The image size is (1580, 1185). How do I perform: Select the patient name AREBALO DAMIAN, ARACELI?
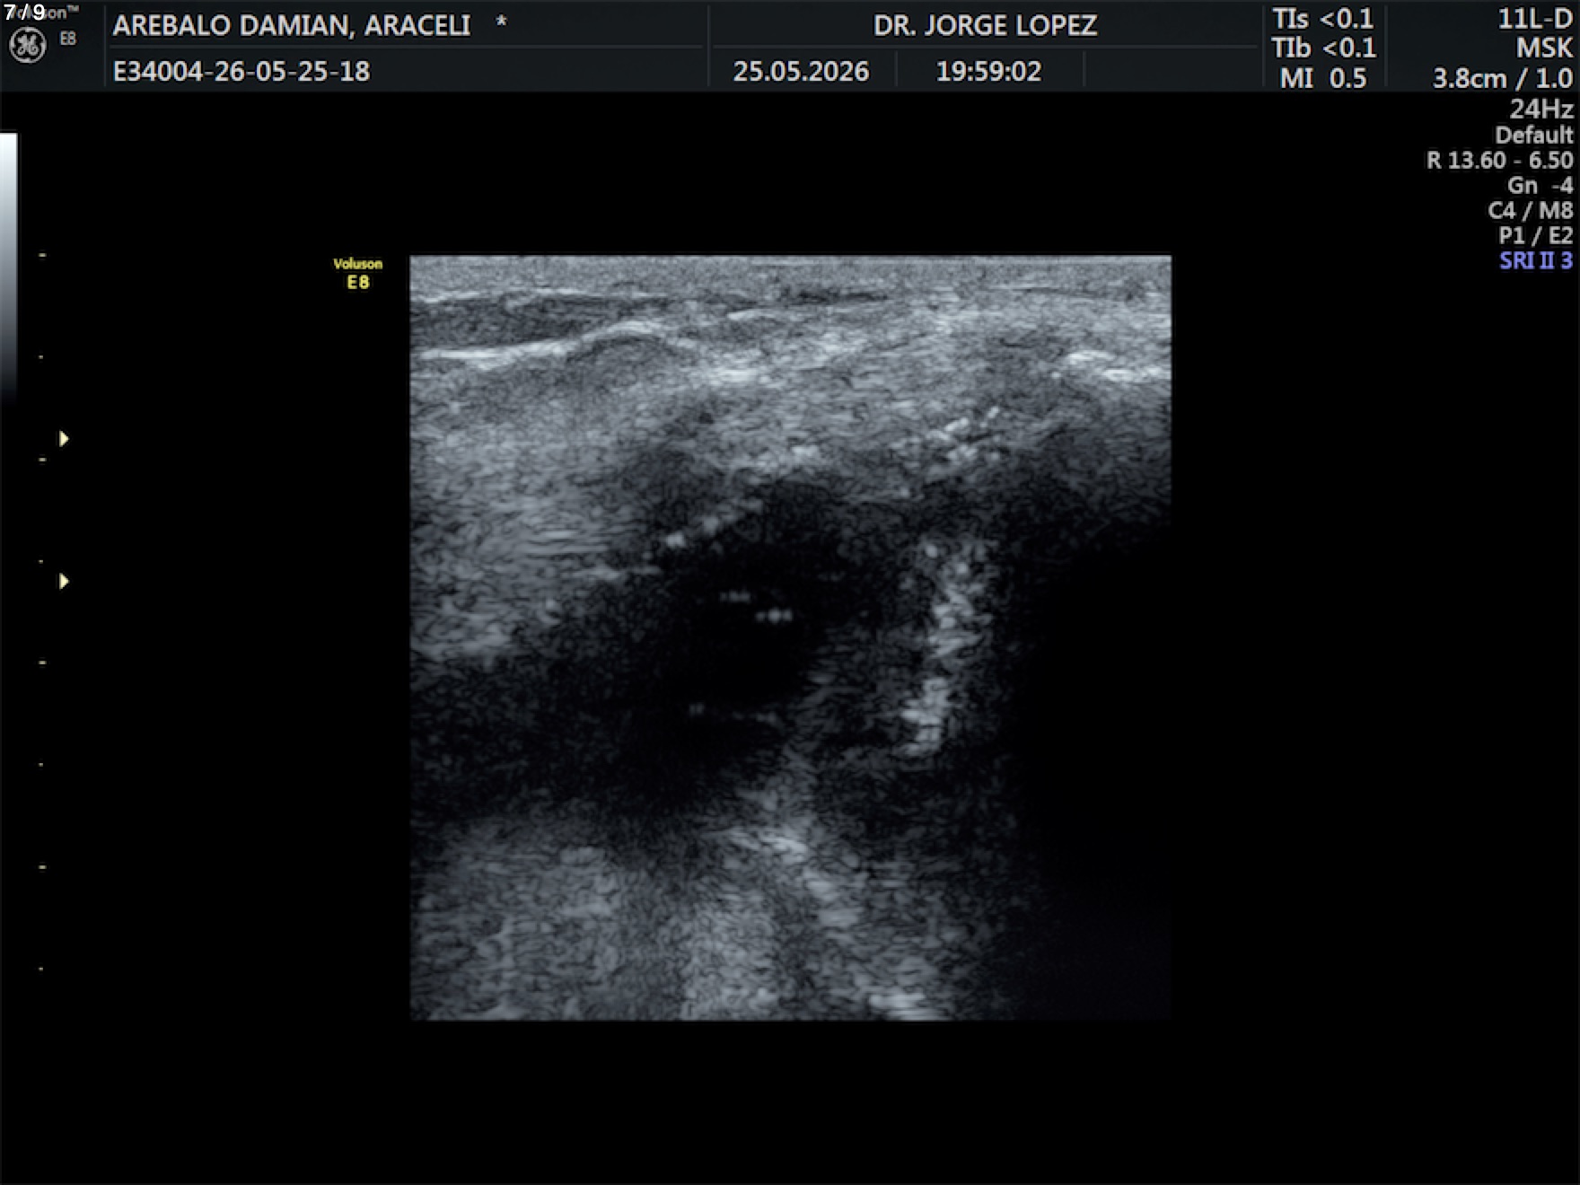(292, 25)
